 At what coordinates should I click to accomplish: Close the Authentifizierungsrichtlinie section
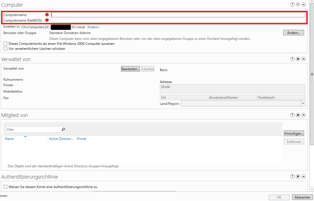click(298, 177)
